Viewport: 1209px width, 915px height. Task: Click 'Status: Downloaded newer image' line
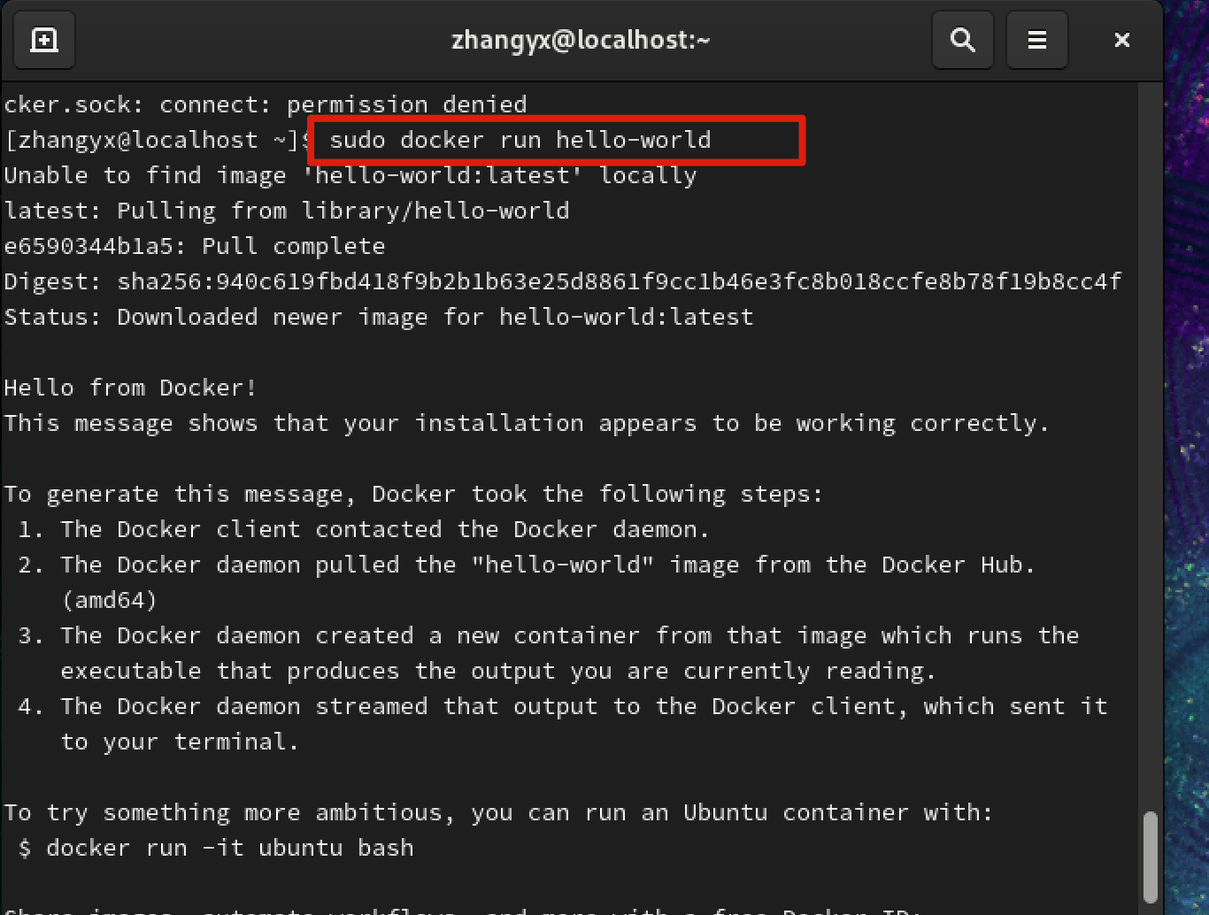click(x=379, y=317)
